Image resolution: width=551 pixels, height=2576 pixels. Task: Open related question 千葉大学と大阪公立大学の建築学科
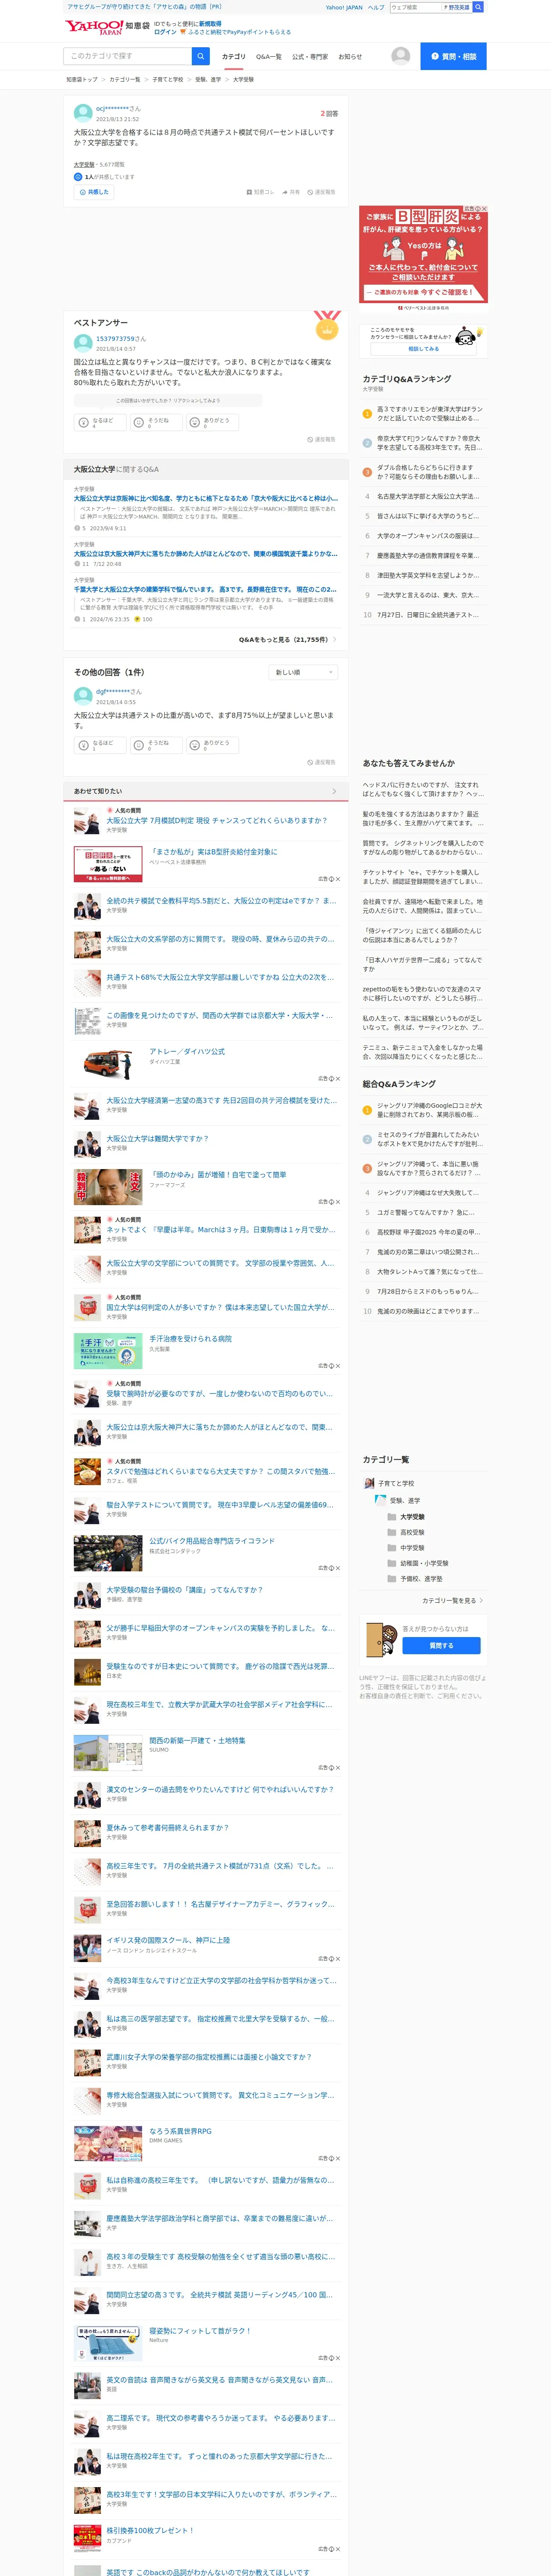205,589
